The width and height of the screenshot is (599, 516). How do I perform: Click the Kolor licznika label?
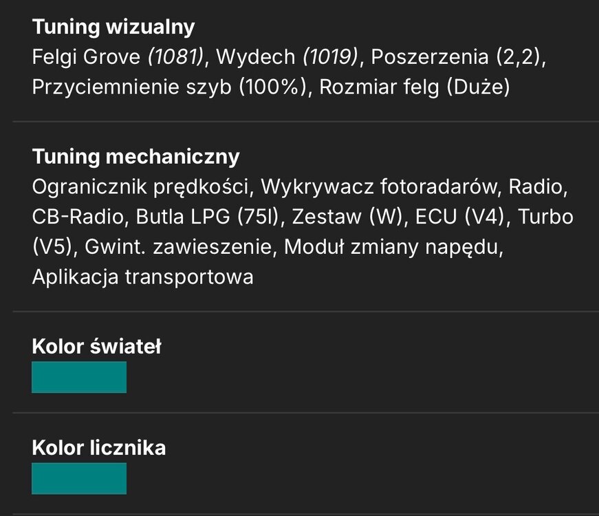point(99,448)
